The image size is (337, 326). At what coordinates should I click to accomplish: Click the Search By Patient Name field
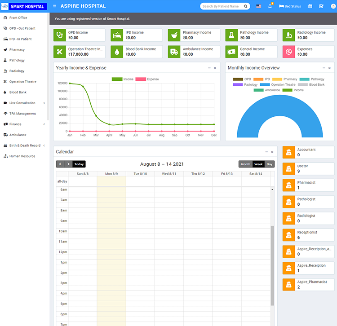click(221, 6)
